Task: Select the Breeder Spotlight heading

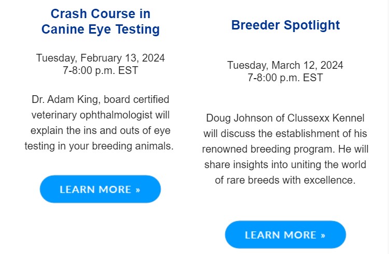Action: pyautogui.click(x=285, y=25)
